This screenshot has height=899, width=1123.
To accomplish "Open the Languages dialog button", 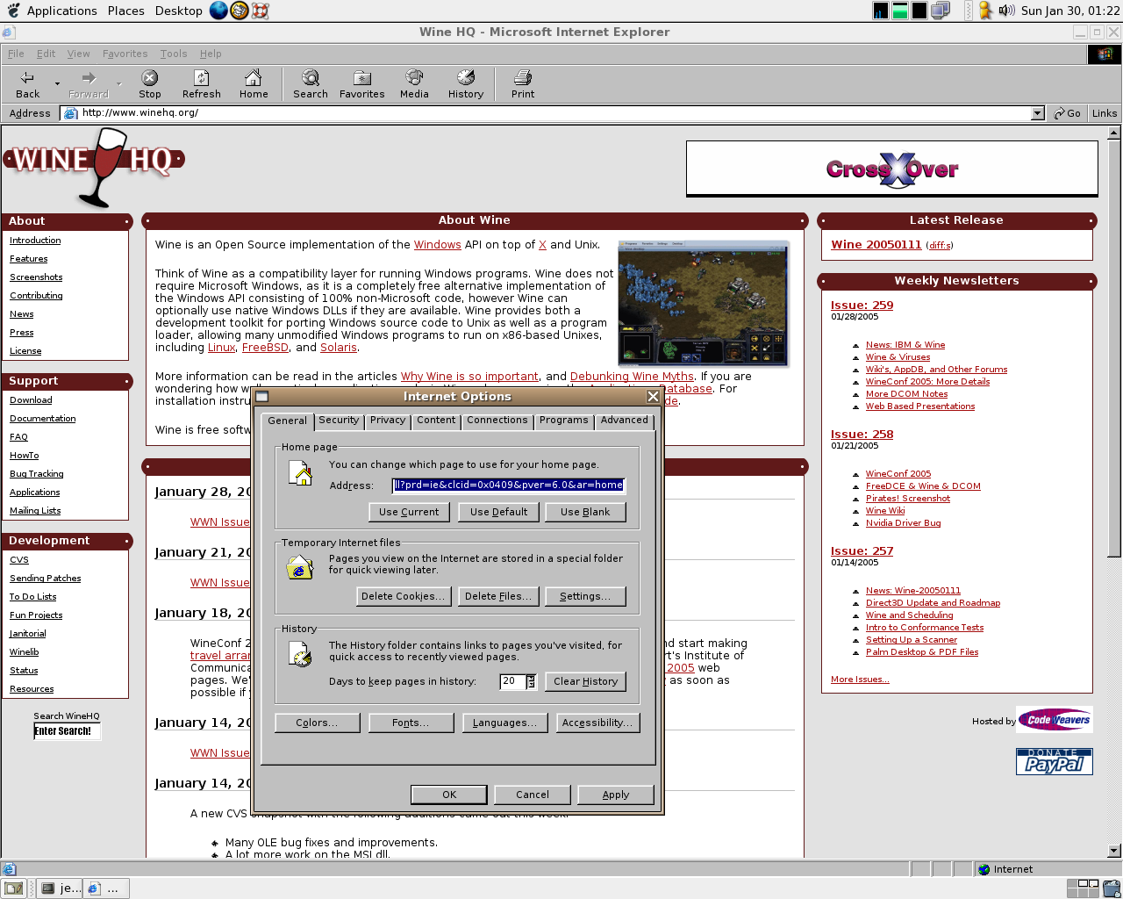I will click(x=504, y=723).
